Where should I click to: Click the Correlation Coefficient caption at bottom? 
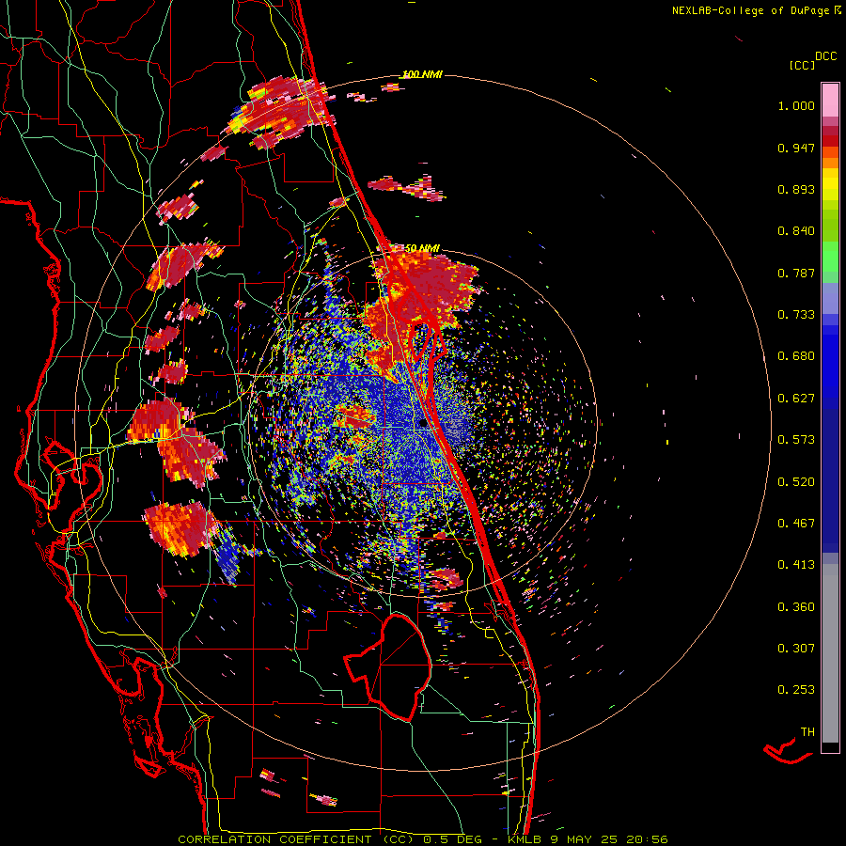423,839
